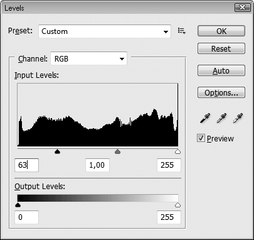The height and width of the screenshot is (240, 254).
Task: Open the Preset dropdown showing Custom
Action: click(x=105, y=31)
